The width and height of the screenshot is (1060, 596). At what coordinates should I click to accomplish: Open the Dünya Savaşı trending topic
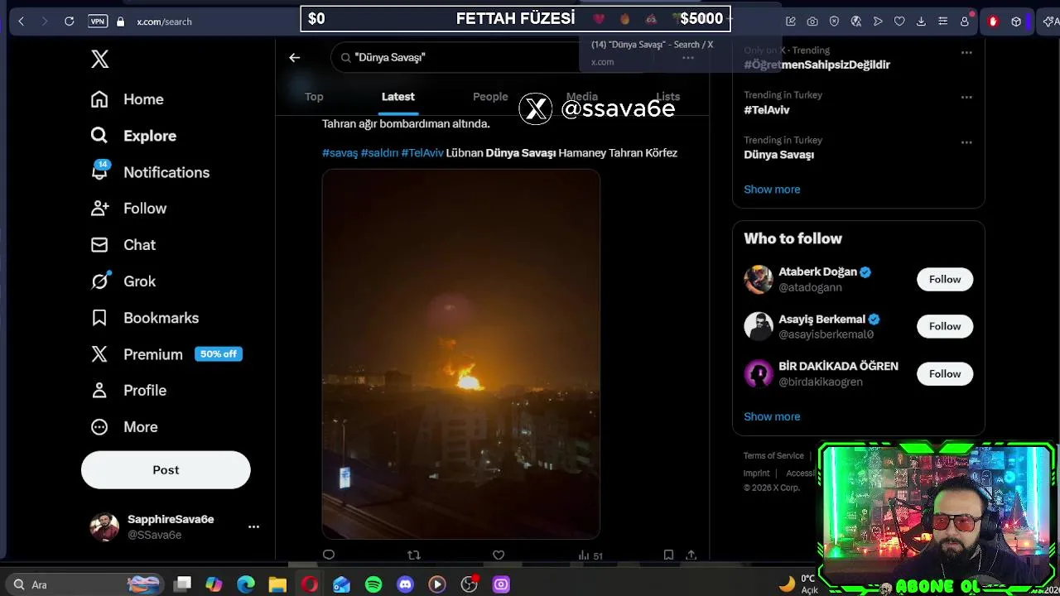click(x=778, y=155)
